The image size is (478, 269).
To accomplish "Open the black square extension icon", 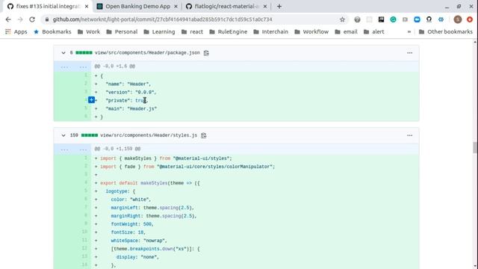I will [x=381, y=19].
